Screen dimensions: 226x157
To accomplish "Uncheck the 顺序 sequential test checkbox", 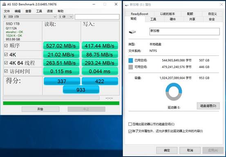I will [6, 46].
